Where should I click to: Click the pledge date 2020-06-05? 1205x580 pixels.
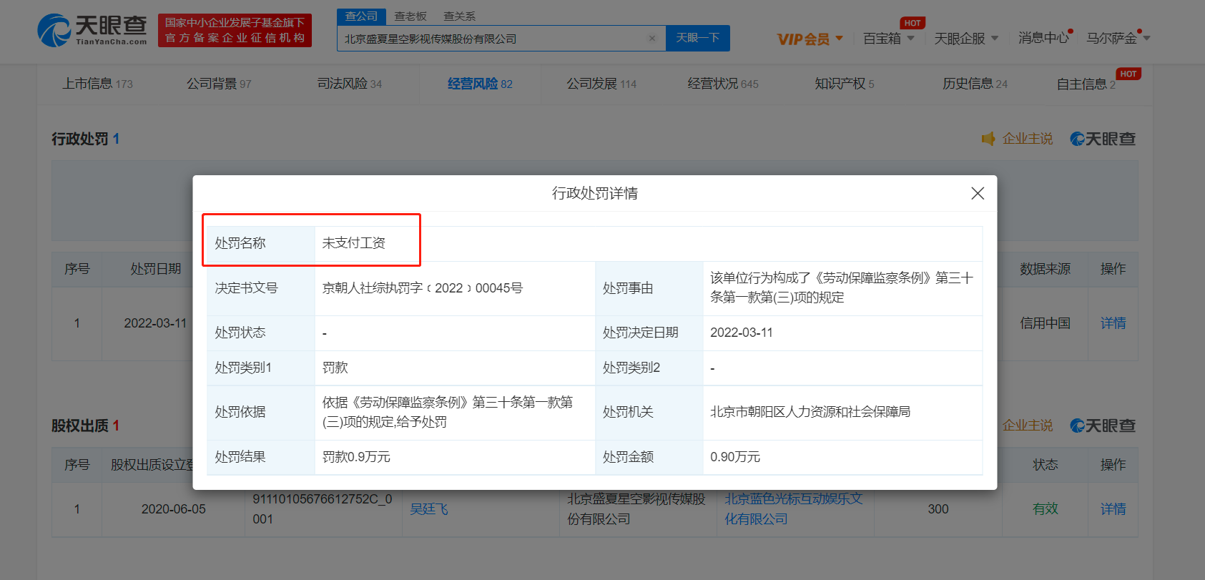point(174,509)
